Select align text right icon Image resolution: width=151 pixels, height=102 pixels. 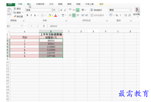78,15
